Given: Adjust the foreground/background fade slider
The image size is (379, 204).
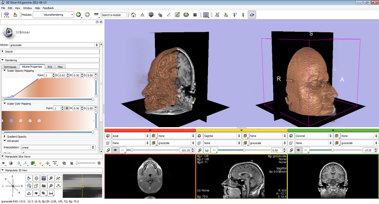Looking at the screenshot, I should click(86, 163).
